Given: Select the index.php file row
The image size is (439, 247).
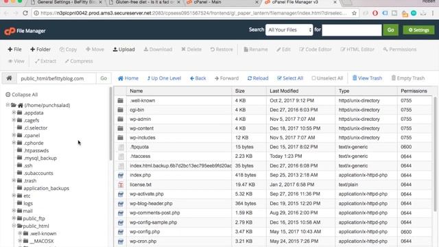Looking at the screenshot, I should pos(273,175).
